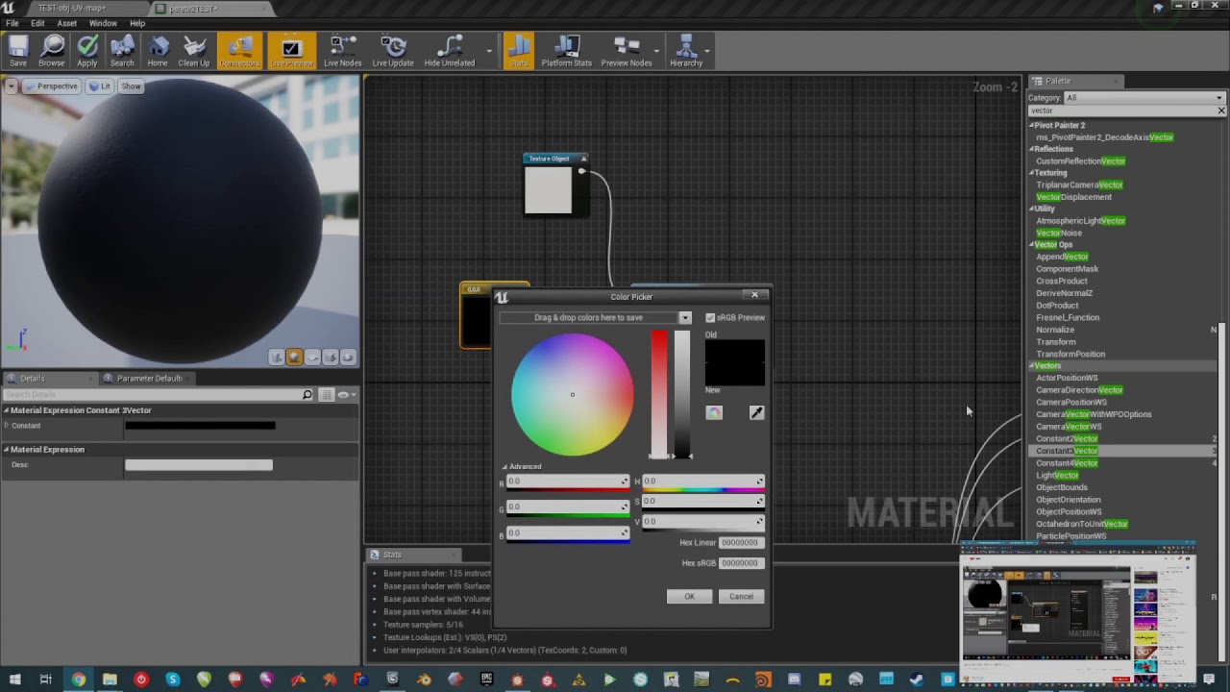Open the Category dropdown in Palette

click(x=1144, y=98)
